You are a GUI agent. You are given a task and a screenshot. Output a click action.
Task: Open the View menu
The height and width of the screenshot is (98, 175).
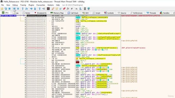coord(8,5)
